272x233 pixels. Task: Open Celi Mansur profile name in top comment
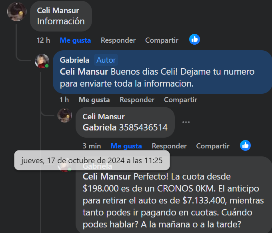58,11
